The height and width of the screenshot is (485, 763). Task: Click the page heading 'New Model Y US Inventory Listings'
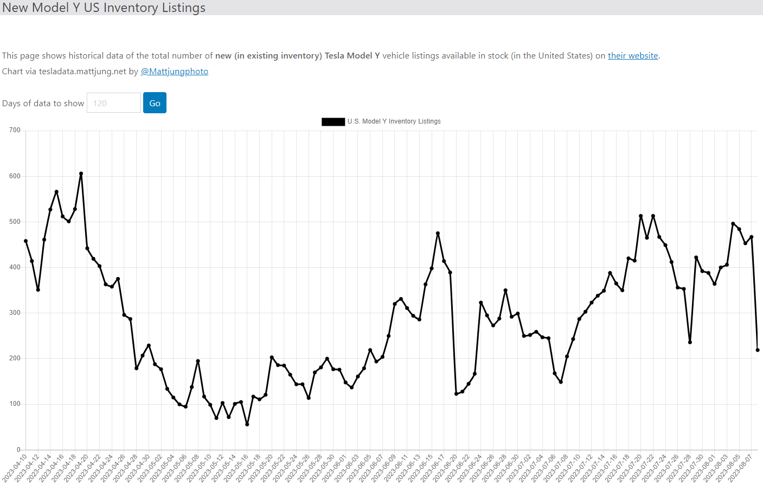coord(104,8)
